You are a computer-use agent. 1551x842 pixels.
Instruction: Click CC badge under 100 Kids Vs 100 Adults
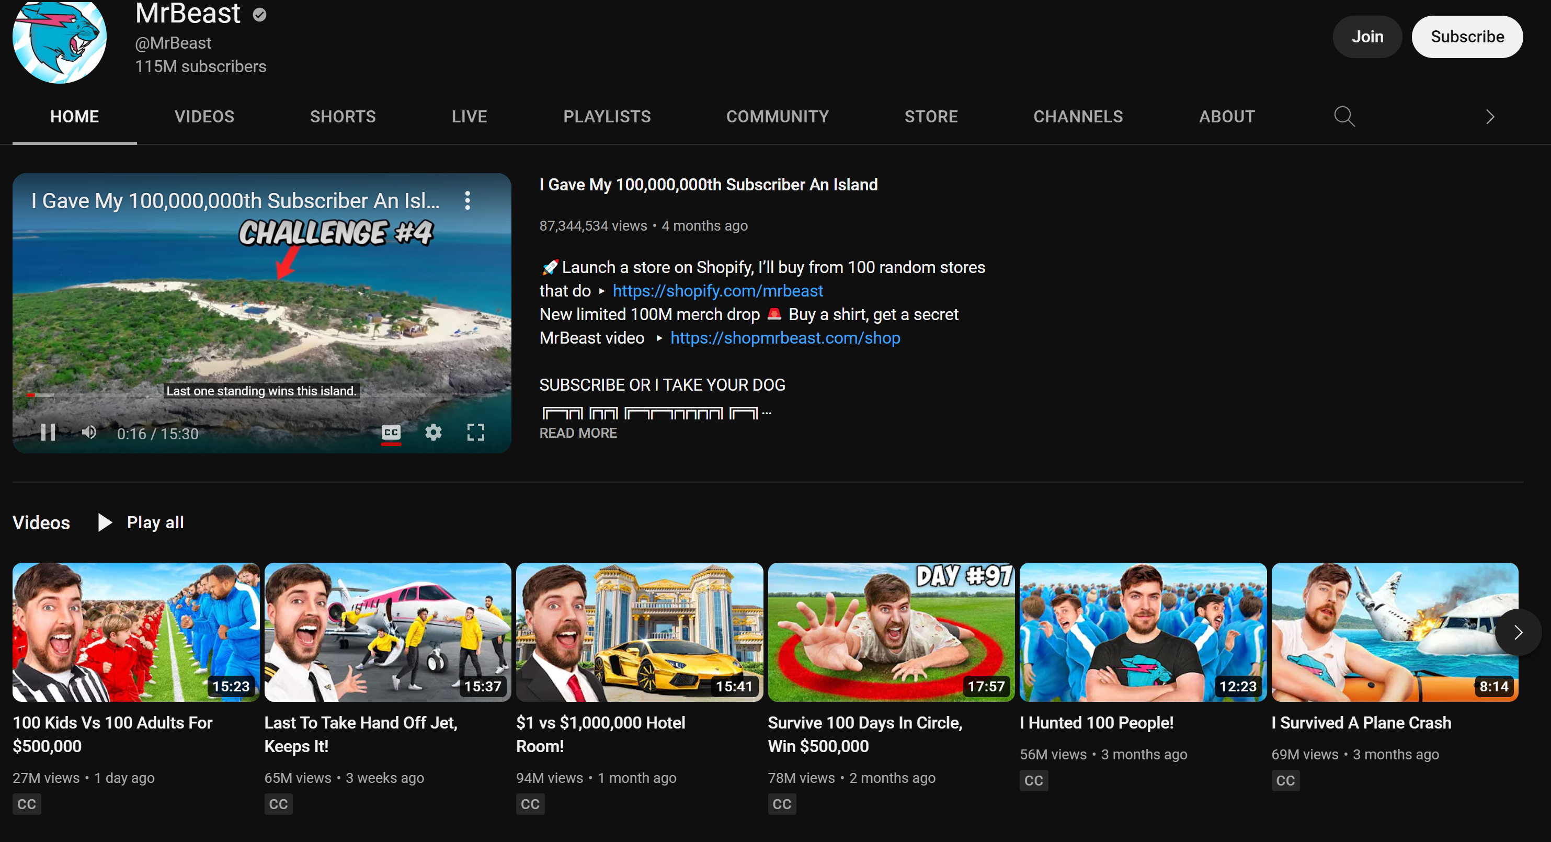[27, 804]
